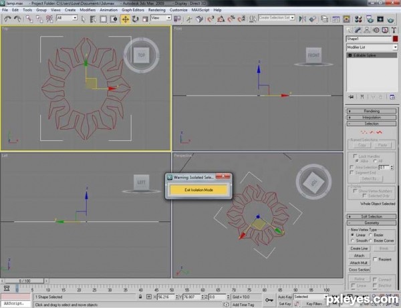Select the Smooth vertex type radio

click(x=352, y=241)
